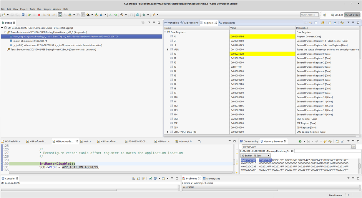Click Collapse All in Registers view
Viewport: 362px width, 198px height.
pyautogui.click(x=316, y=23)
